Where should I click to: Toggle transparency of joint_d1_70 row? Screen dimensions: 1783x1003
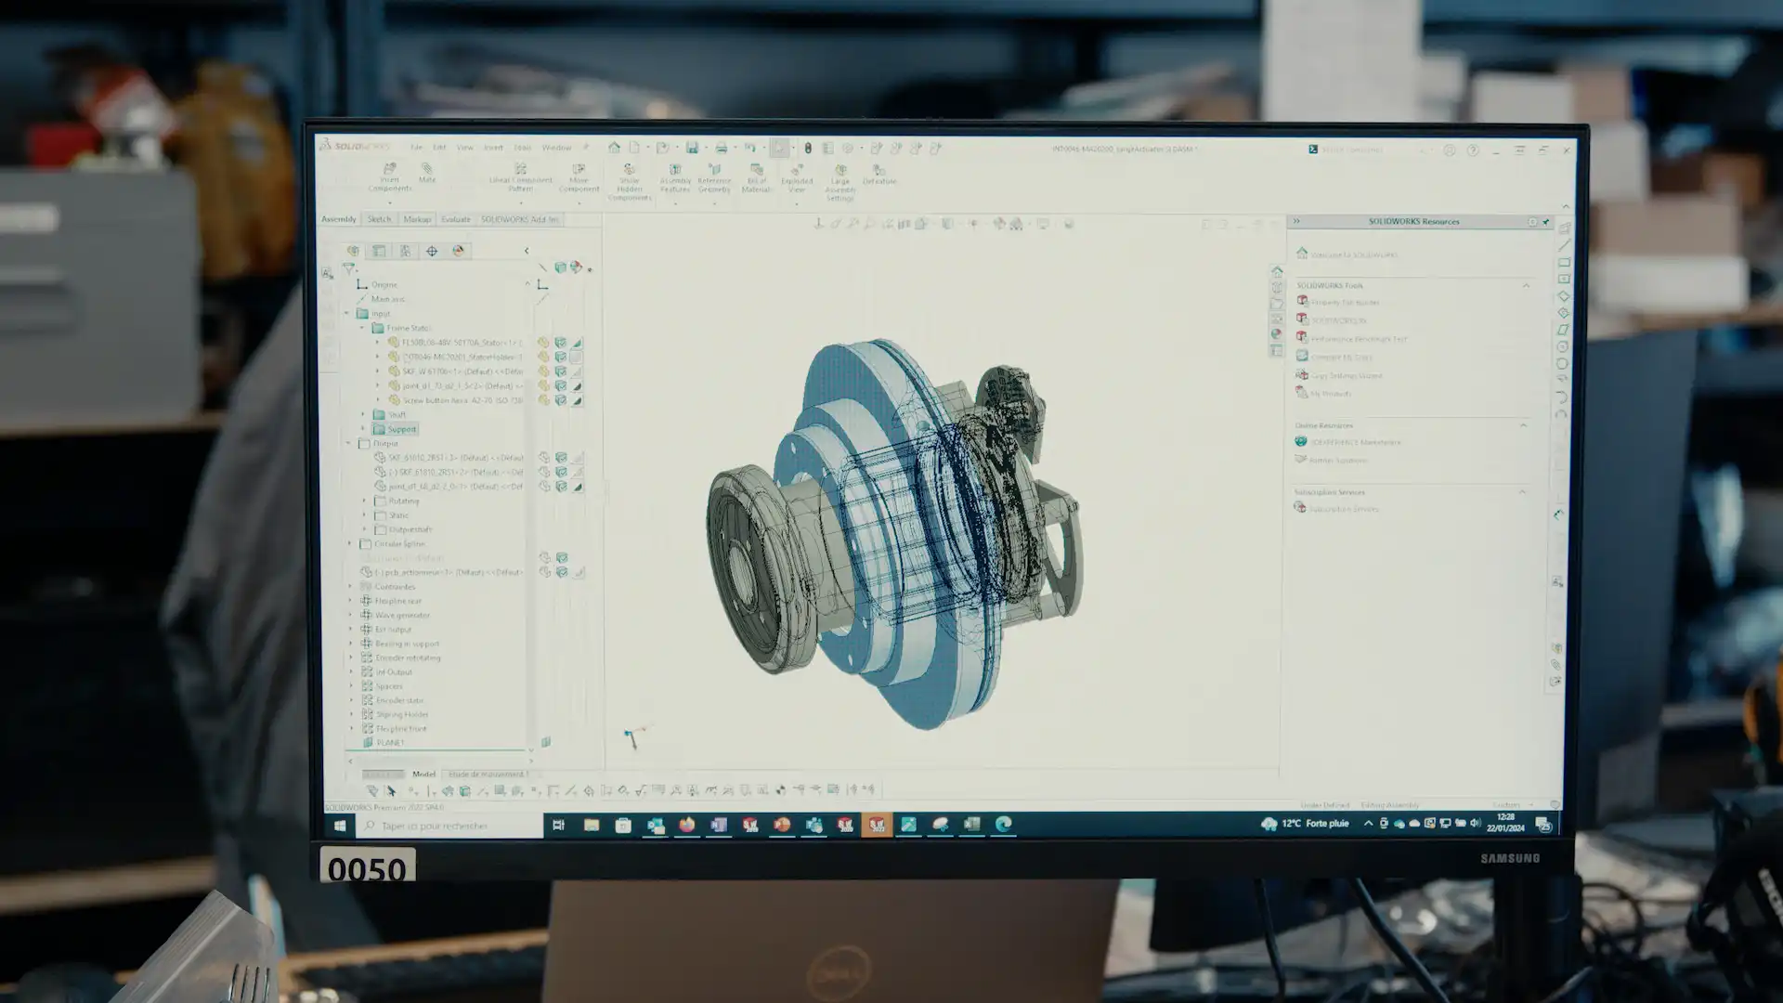coord(577,386)
